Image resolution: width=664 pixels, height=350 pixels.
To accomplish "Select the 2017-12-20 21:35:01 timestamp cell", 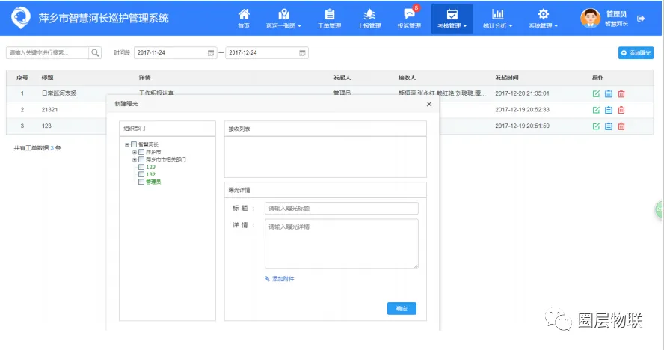I will [x=522, y=93].
